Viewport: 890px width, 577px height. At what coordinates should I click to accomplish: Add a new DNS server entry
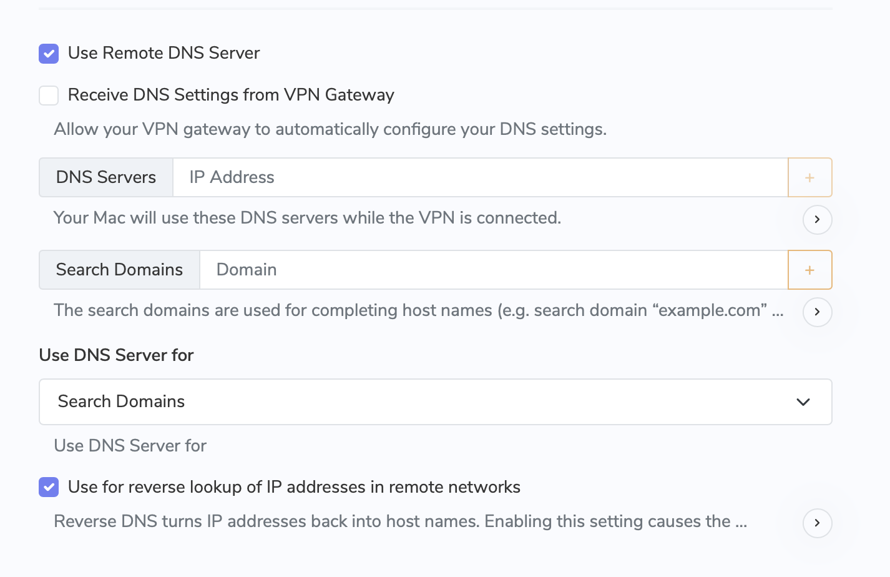(809, 177)
